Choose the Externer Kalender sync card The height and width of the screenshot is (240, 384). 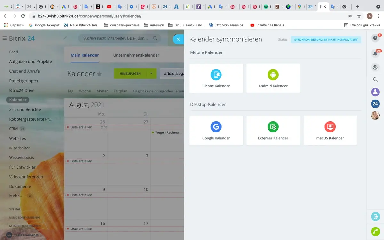pyautogui.click(x=273, y=130)
